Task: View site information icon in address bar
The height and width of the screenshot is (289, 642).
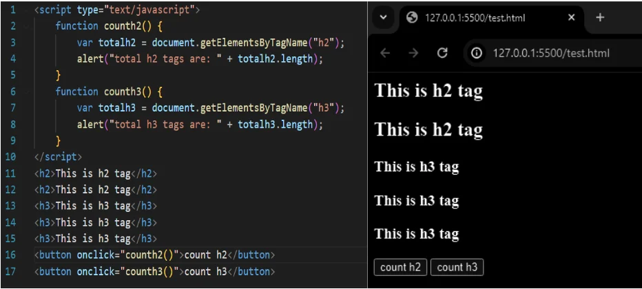Action: (477, 53)
